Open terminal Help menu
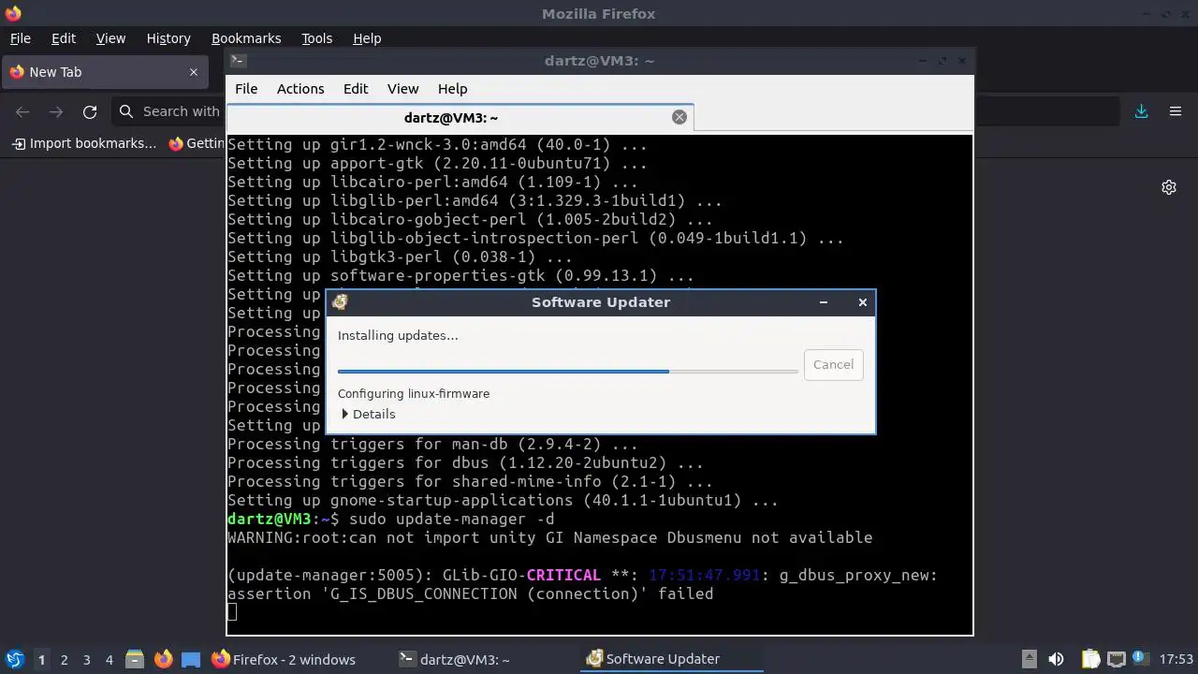Image resolution: width=1198 pixels, height=674 pixels. pyautogui.click(x=452, y=89)
